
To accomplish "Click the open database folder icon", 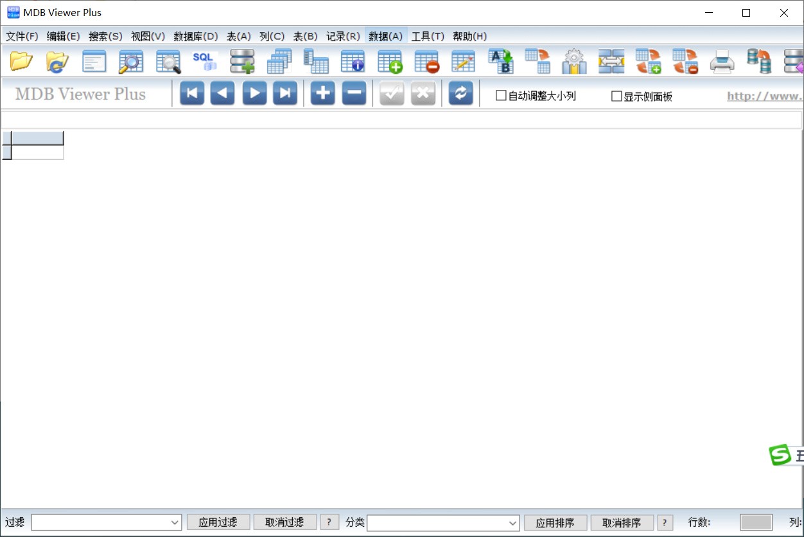I will coord(21,62).
